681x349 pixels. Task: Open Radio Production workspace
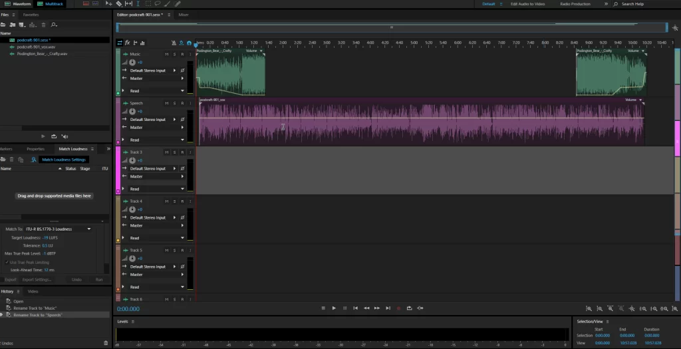click(x=575, y=4)
